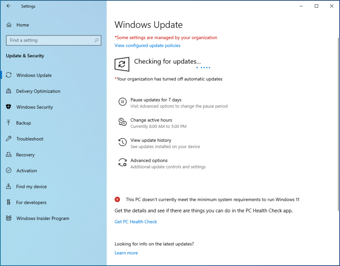Click the View update history icon
This screenshot has height=266, width=340.
(123, 142)
